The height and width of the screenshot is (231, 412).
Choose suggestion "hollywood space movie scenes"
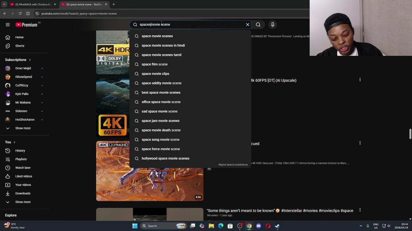click(190, 158)
